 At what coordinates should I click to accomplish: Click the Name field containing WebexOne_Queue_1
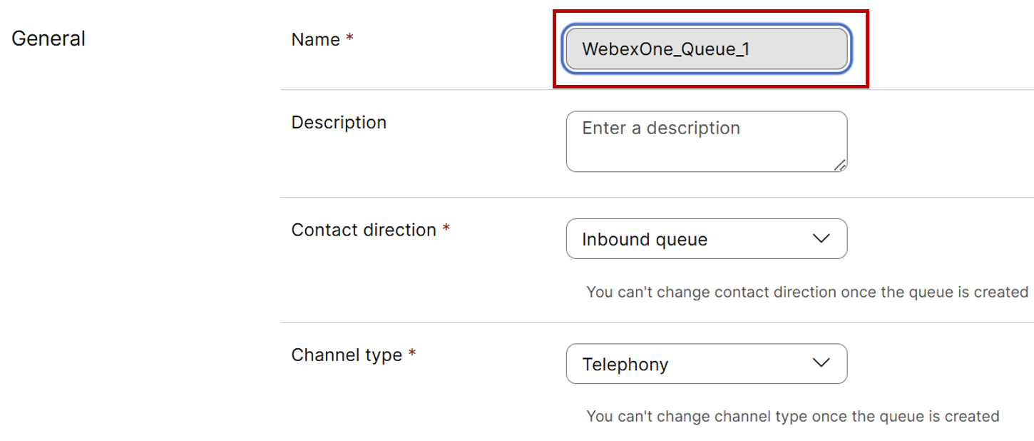click(x=706, y=49)
